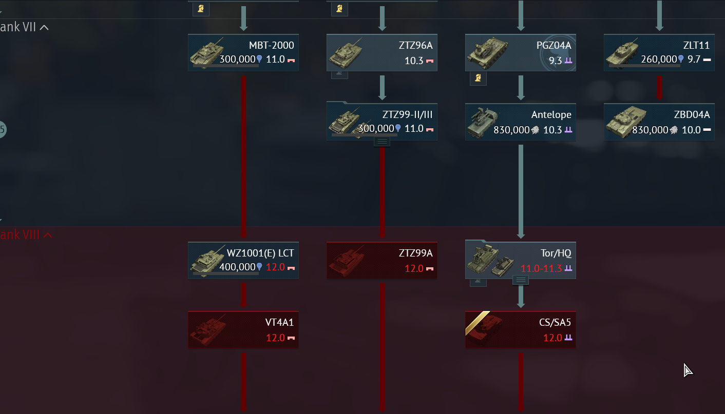
Task: Select the locked ZTZ99A vehicle card
Action: click(x=382, y=260)
